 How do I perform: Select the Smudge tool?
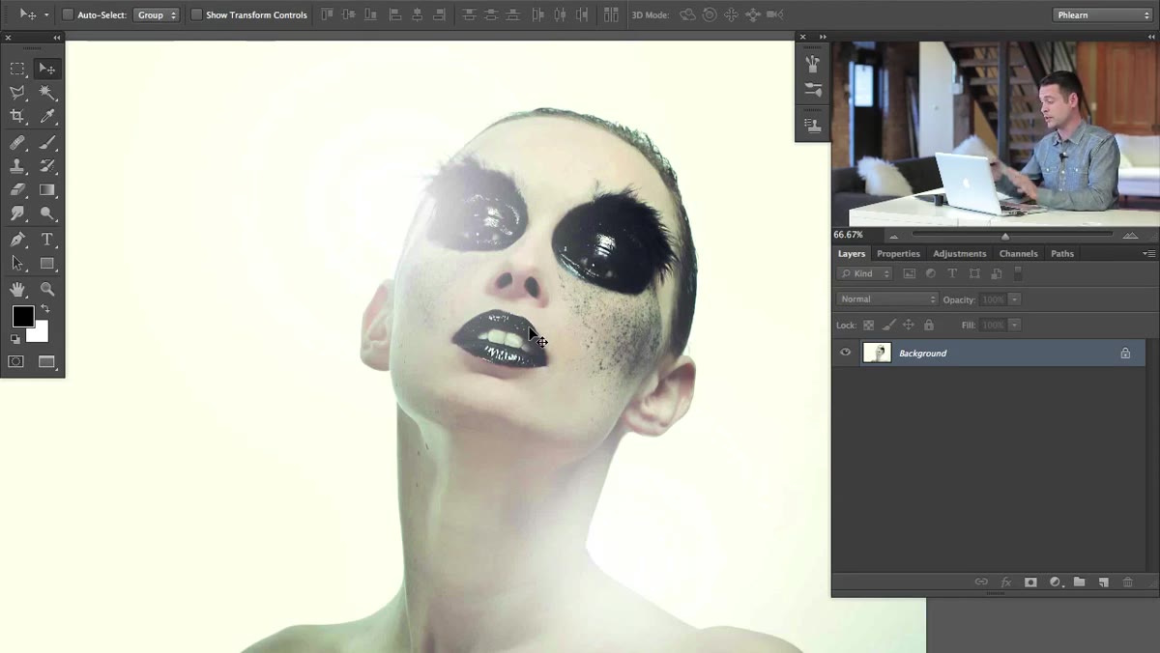(x=17, y=213)
